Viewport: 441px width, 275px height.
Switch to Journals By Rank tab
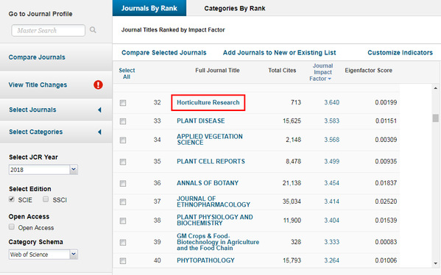click(x=149, y=8)
